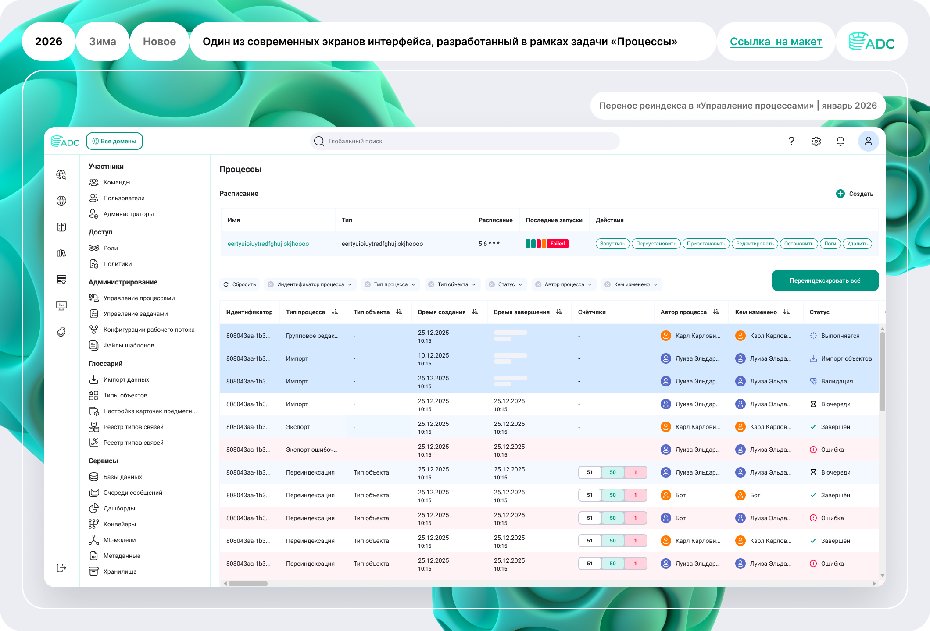Expand the Статус filter dropdown

click(x=520, y=284)
